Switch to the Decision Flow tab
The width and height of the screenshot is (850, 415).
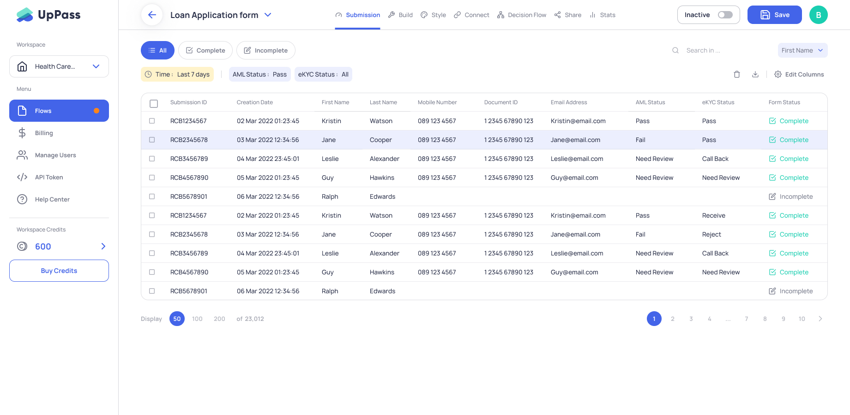(x=522, y=15)
